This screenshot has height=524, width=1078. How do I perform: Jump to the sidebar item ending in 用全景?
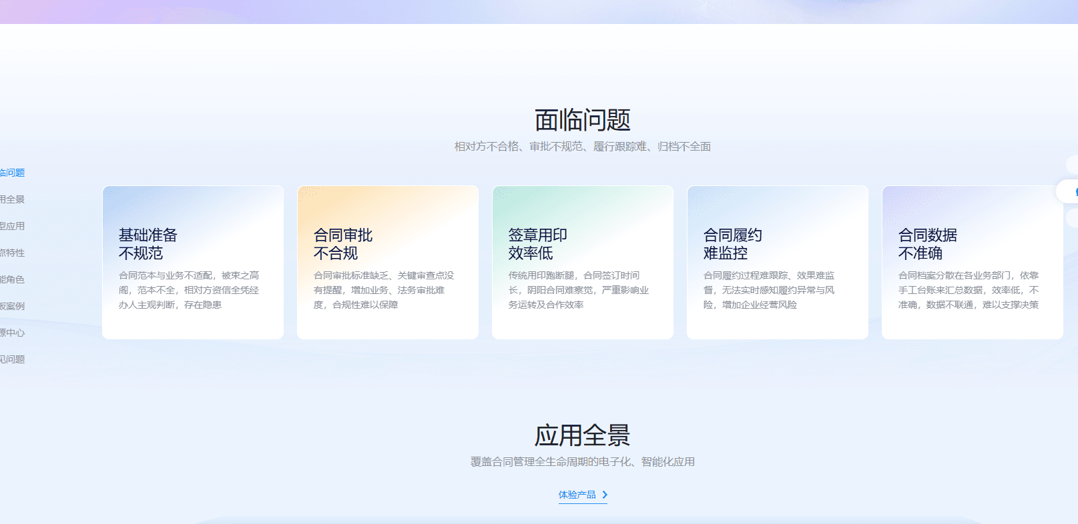[x=12, y=199]
